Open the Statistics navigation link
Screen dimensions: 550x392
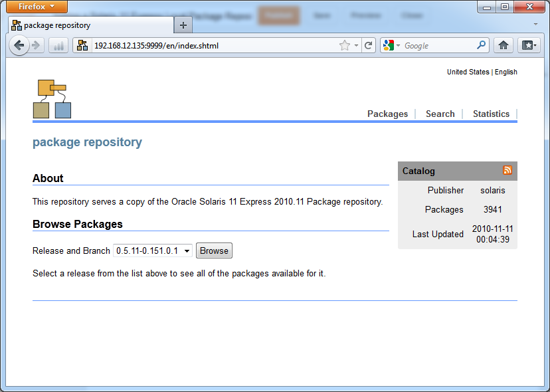click(491, 114)
